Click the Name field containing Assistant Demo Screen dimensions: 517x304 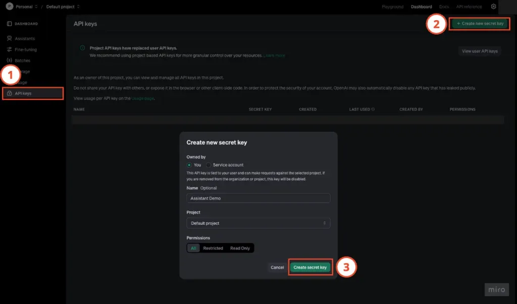[x=258, y=198]
